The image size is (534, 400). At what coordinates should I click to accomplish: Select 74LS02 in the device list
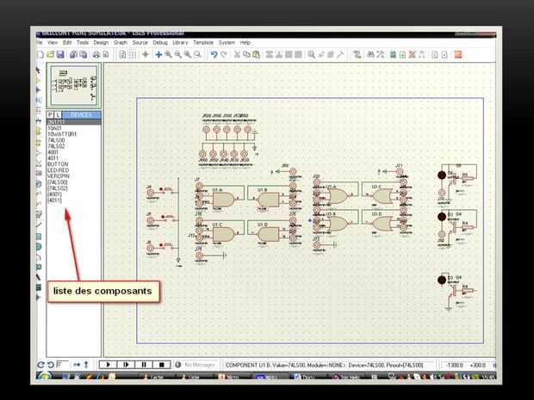(56, 146)
